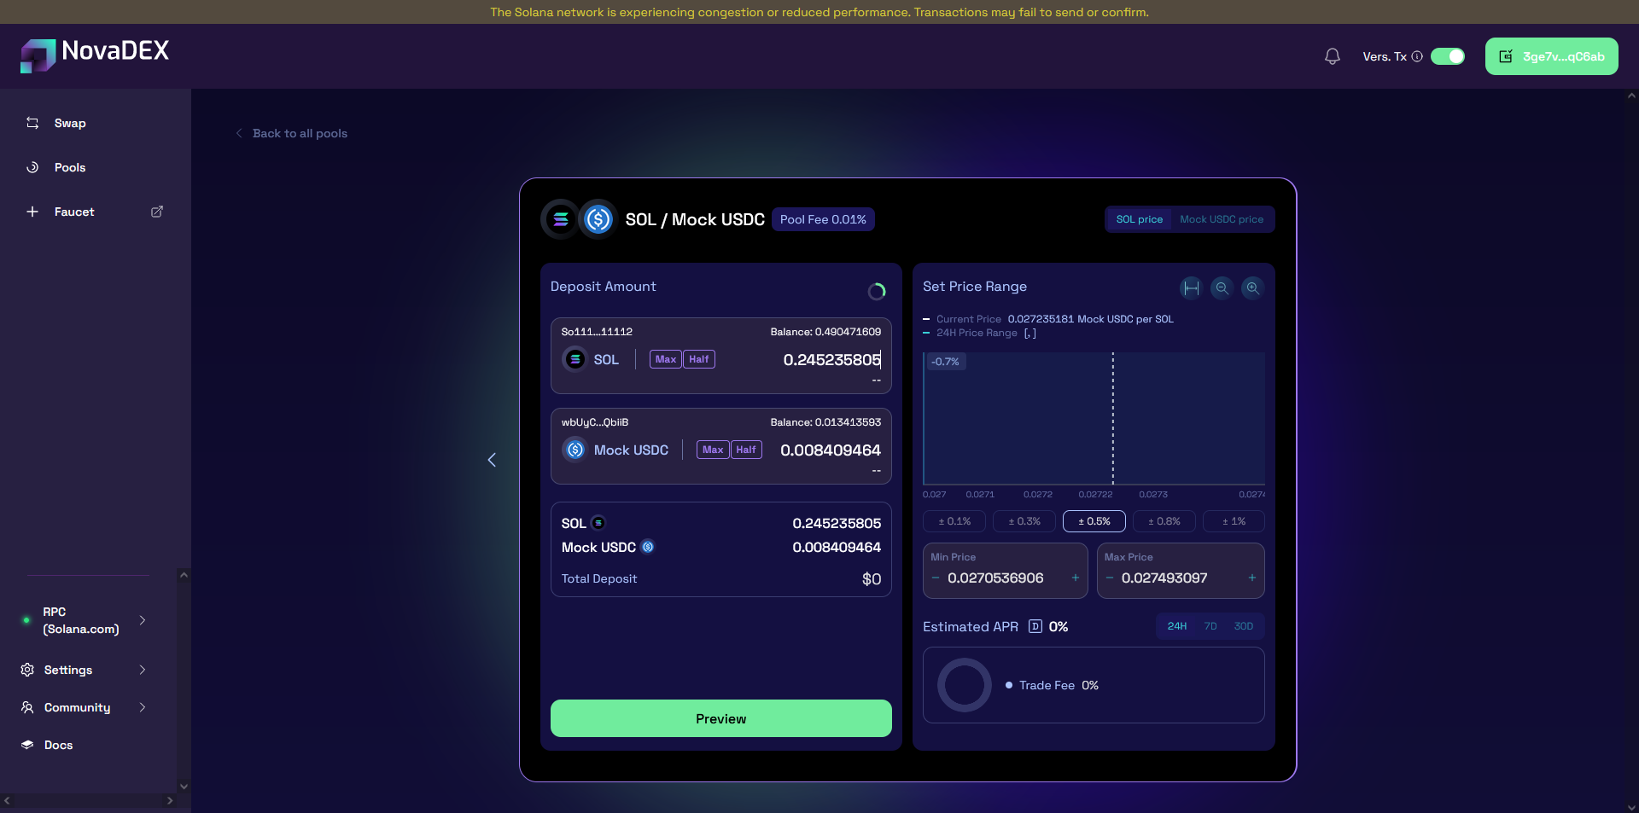This screenshot has height=813, width=1639.
Task: Click the fit price range icon
Action: point(1191,288)
